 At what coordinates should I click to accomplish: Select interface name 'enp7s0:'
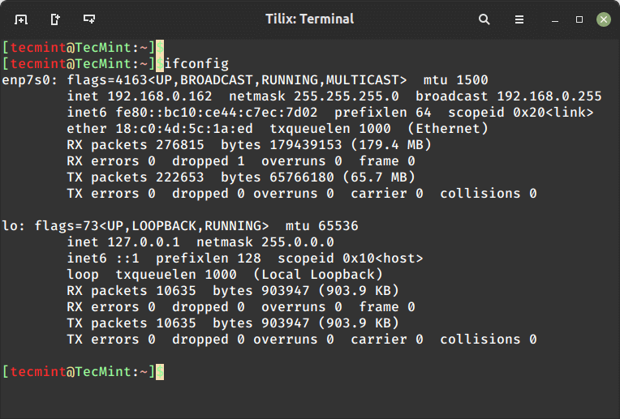[30, 80]
